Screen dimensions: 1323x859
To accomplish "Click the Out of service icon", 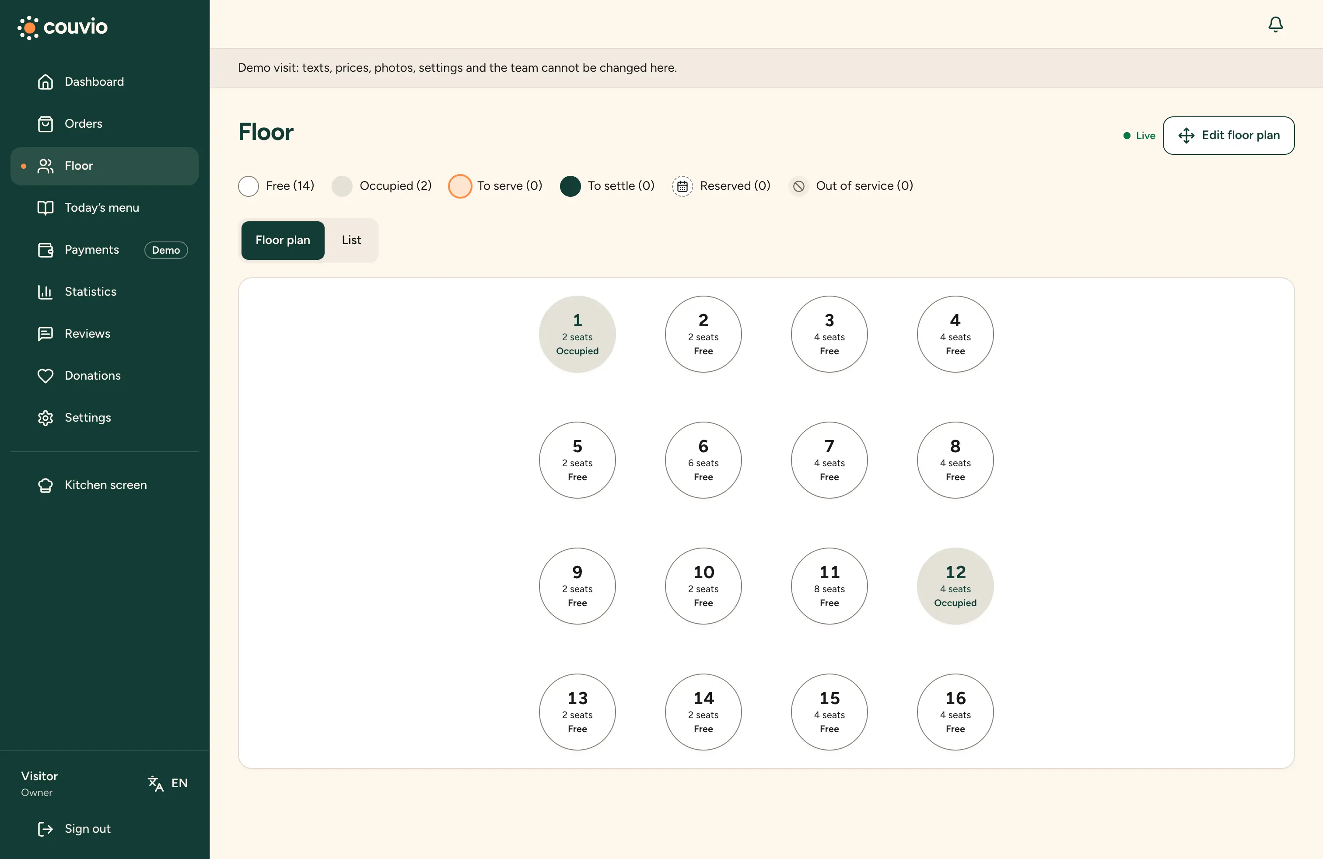I will point(798,186).
